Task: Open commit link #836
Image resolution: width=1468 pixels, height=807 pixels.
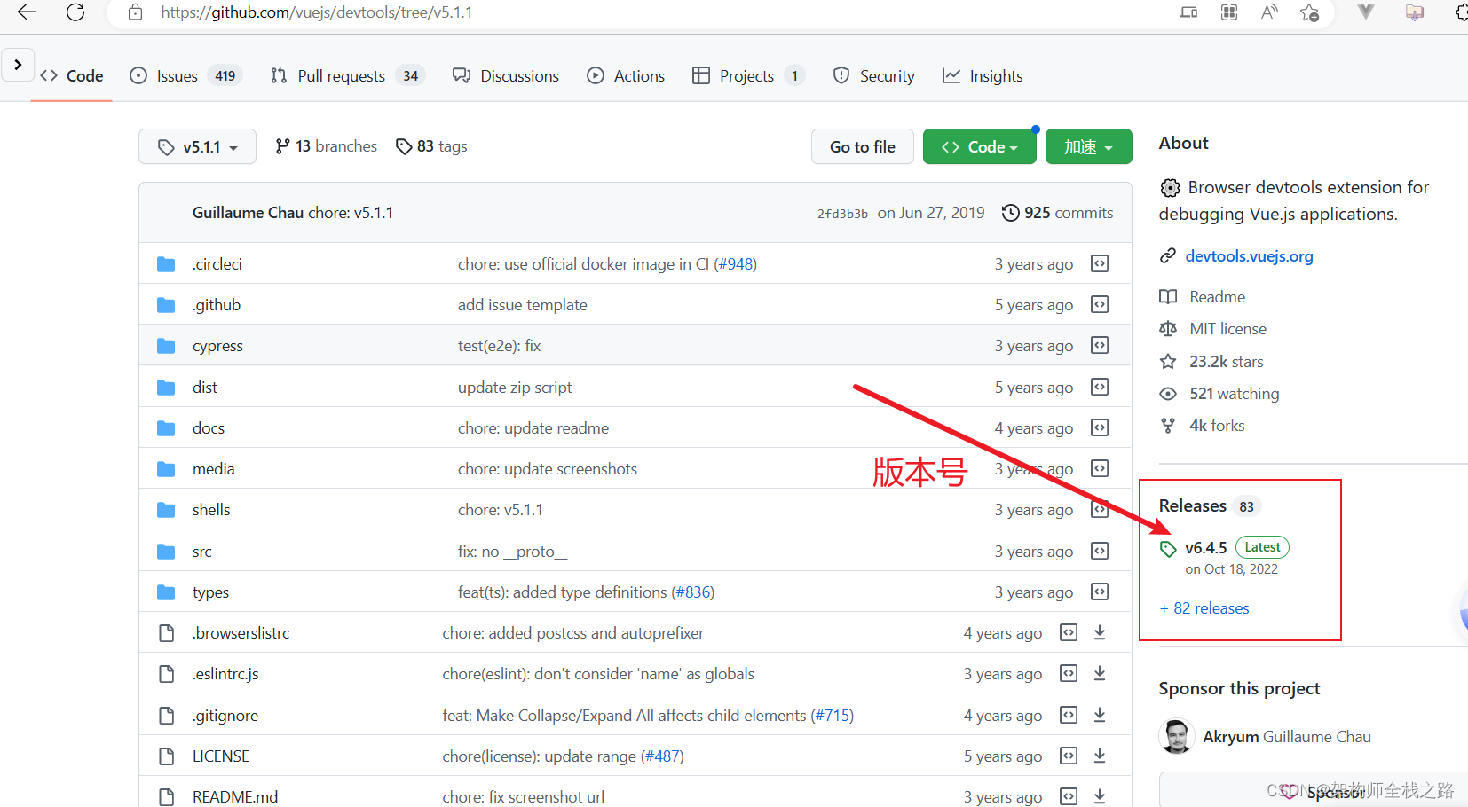Action: 692,592
